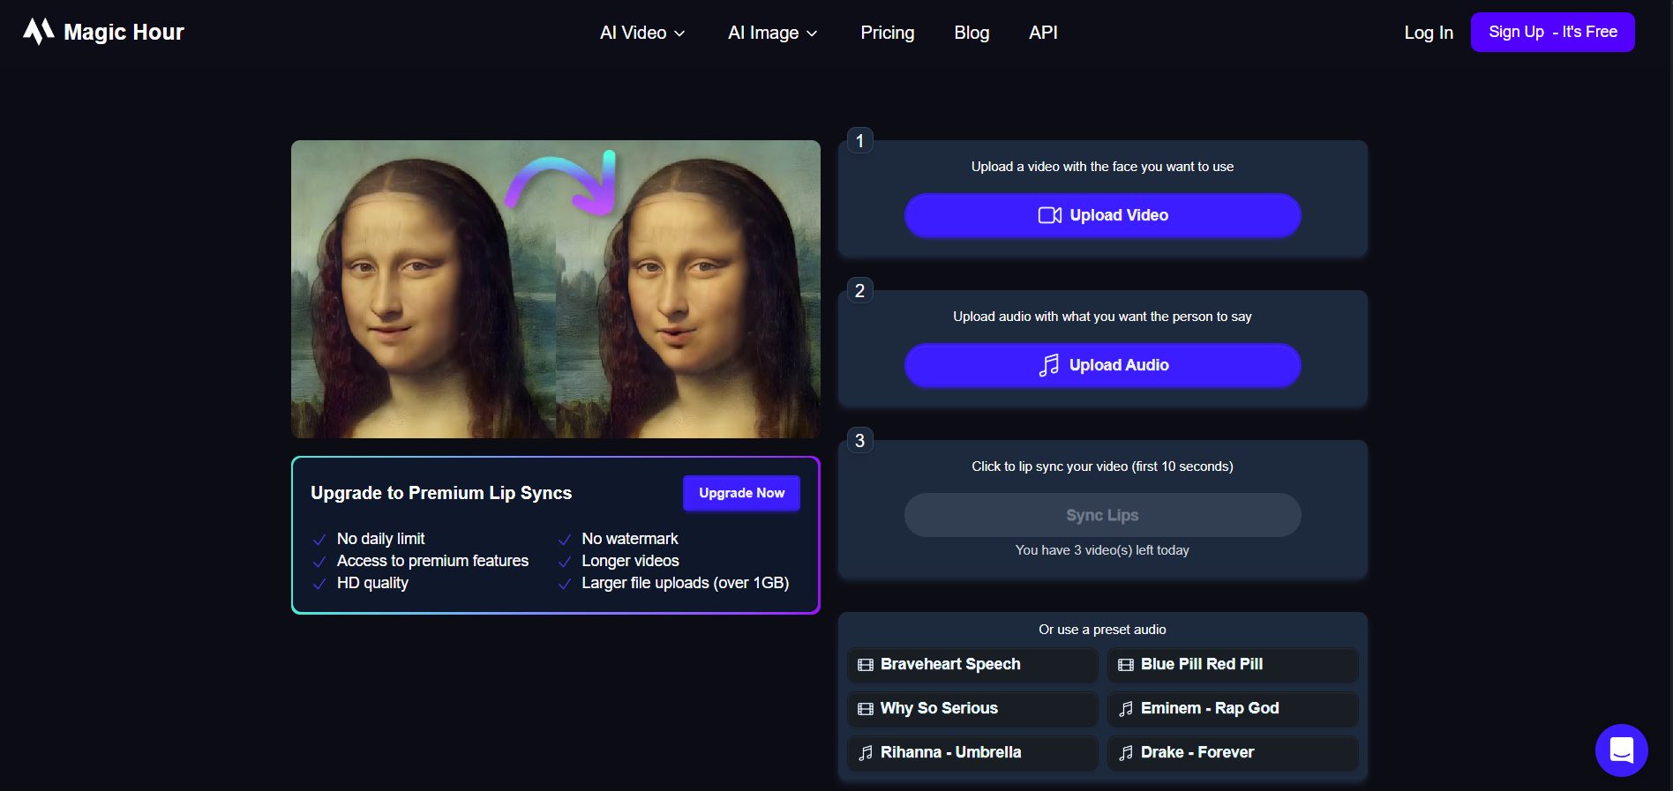Click the film icon beside Blue Pill Red Pill

pyautogui.click(x=1126, y=665)
